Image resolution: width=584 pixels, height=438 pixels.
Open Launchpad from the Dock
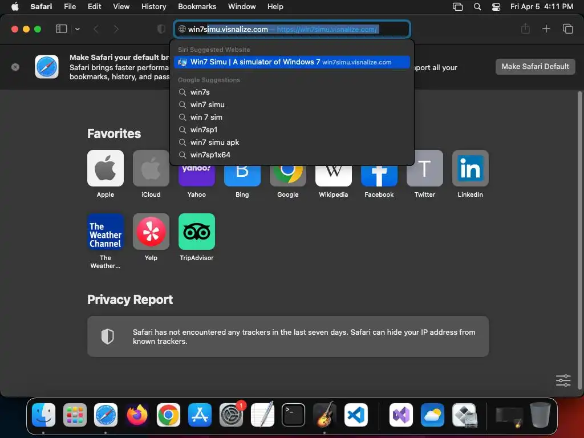pyautogui.click(x=75, y=415)
